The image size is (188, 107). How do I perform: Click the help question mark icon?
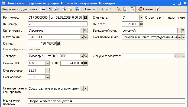coord(158,9)
